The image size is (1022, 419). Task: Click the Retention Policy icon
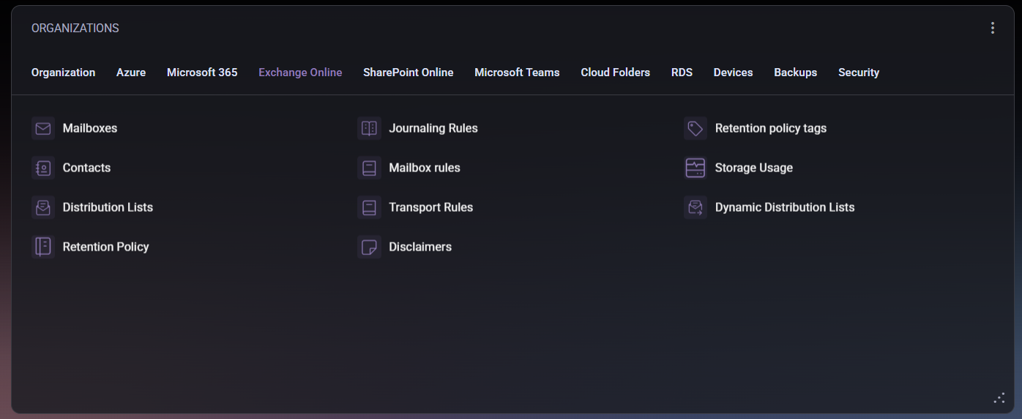tap(43, 247)
